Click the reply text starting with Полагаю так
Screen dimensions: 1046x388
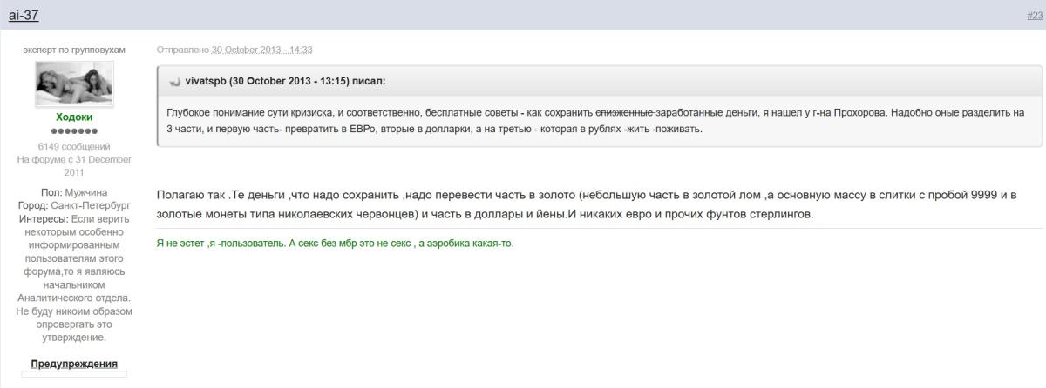point(586,204)
